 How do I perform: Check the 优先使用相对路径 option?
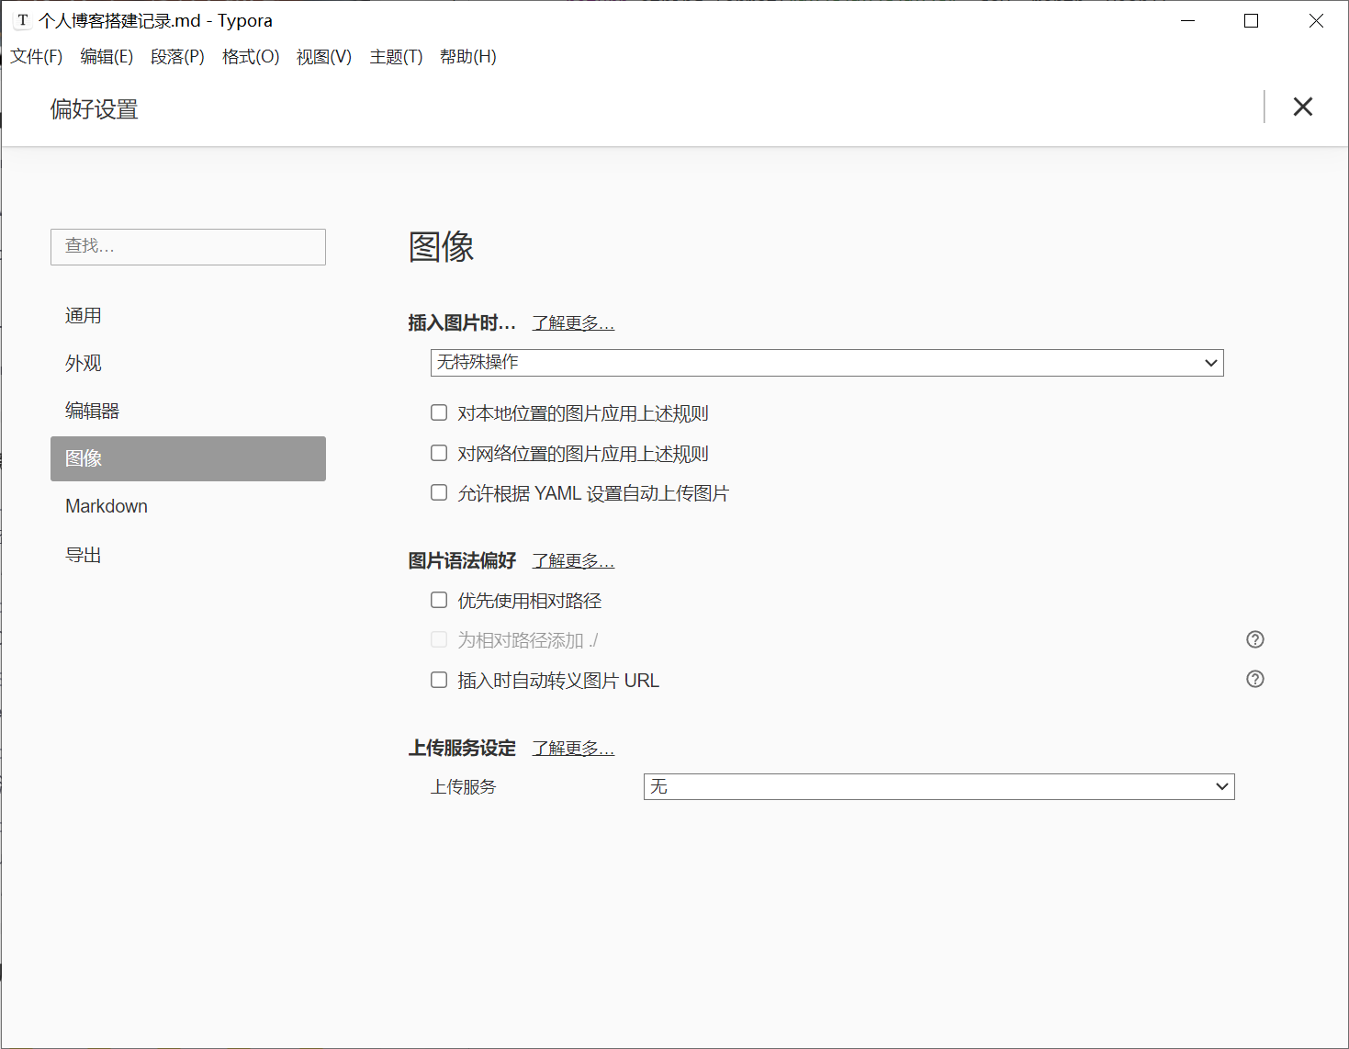(x=439, y=601)
